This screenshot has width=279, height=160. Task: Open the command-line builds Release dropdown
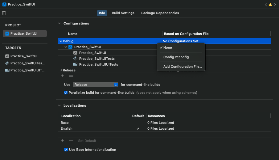(95, 85)
